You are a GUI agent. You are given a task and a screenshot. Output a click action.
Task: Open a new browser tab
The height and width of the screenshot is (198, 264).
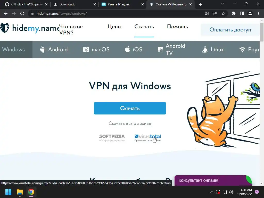(200, 4)
